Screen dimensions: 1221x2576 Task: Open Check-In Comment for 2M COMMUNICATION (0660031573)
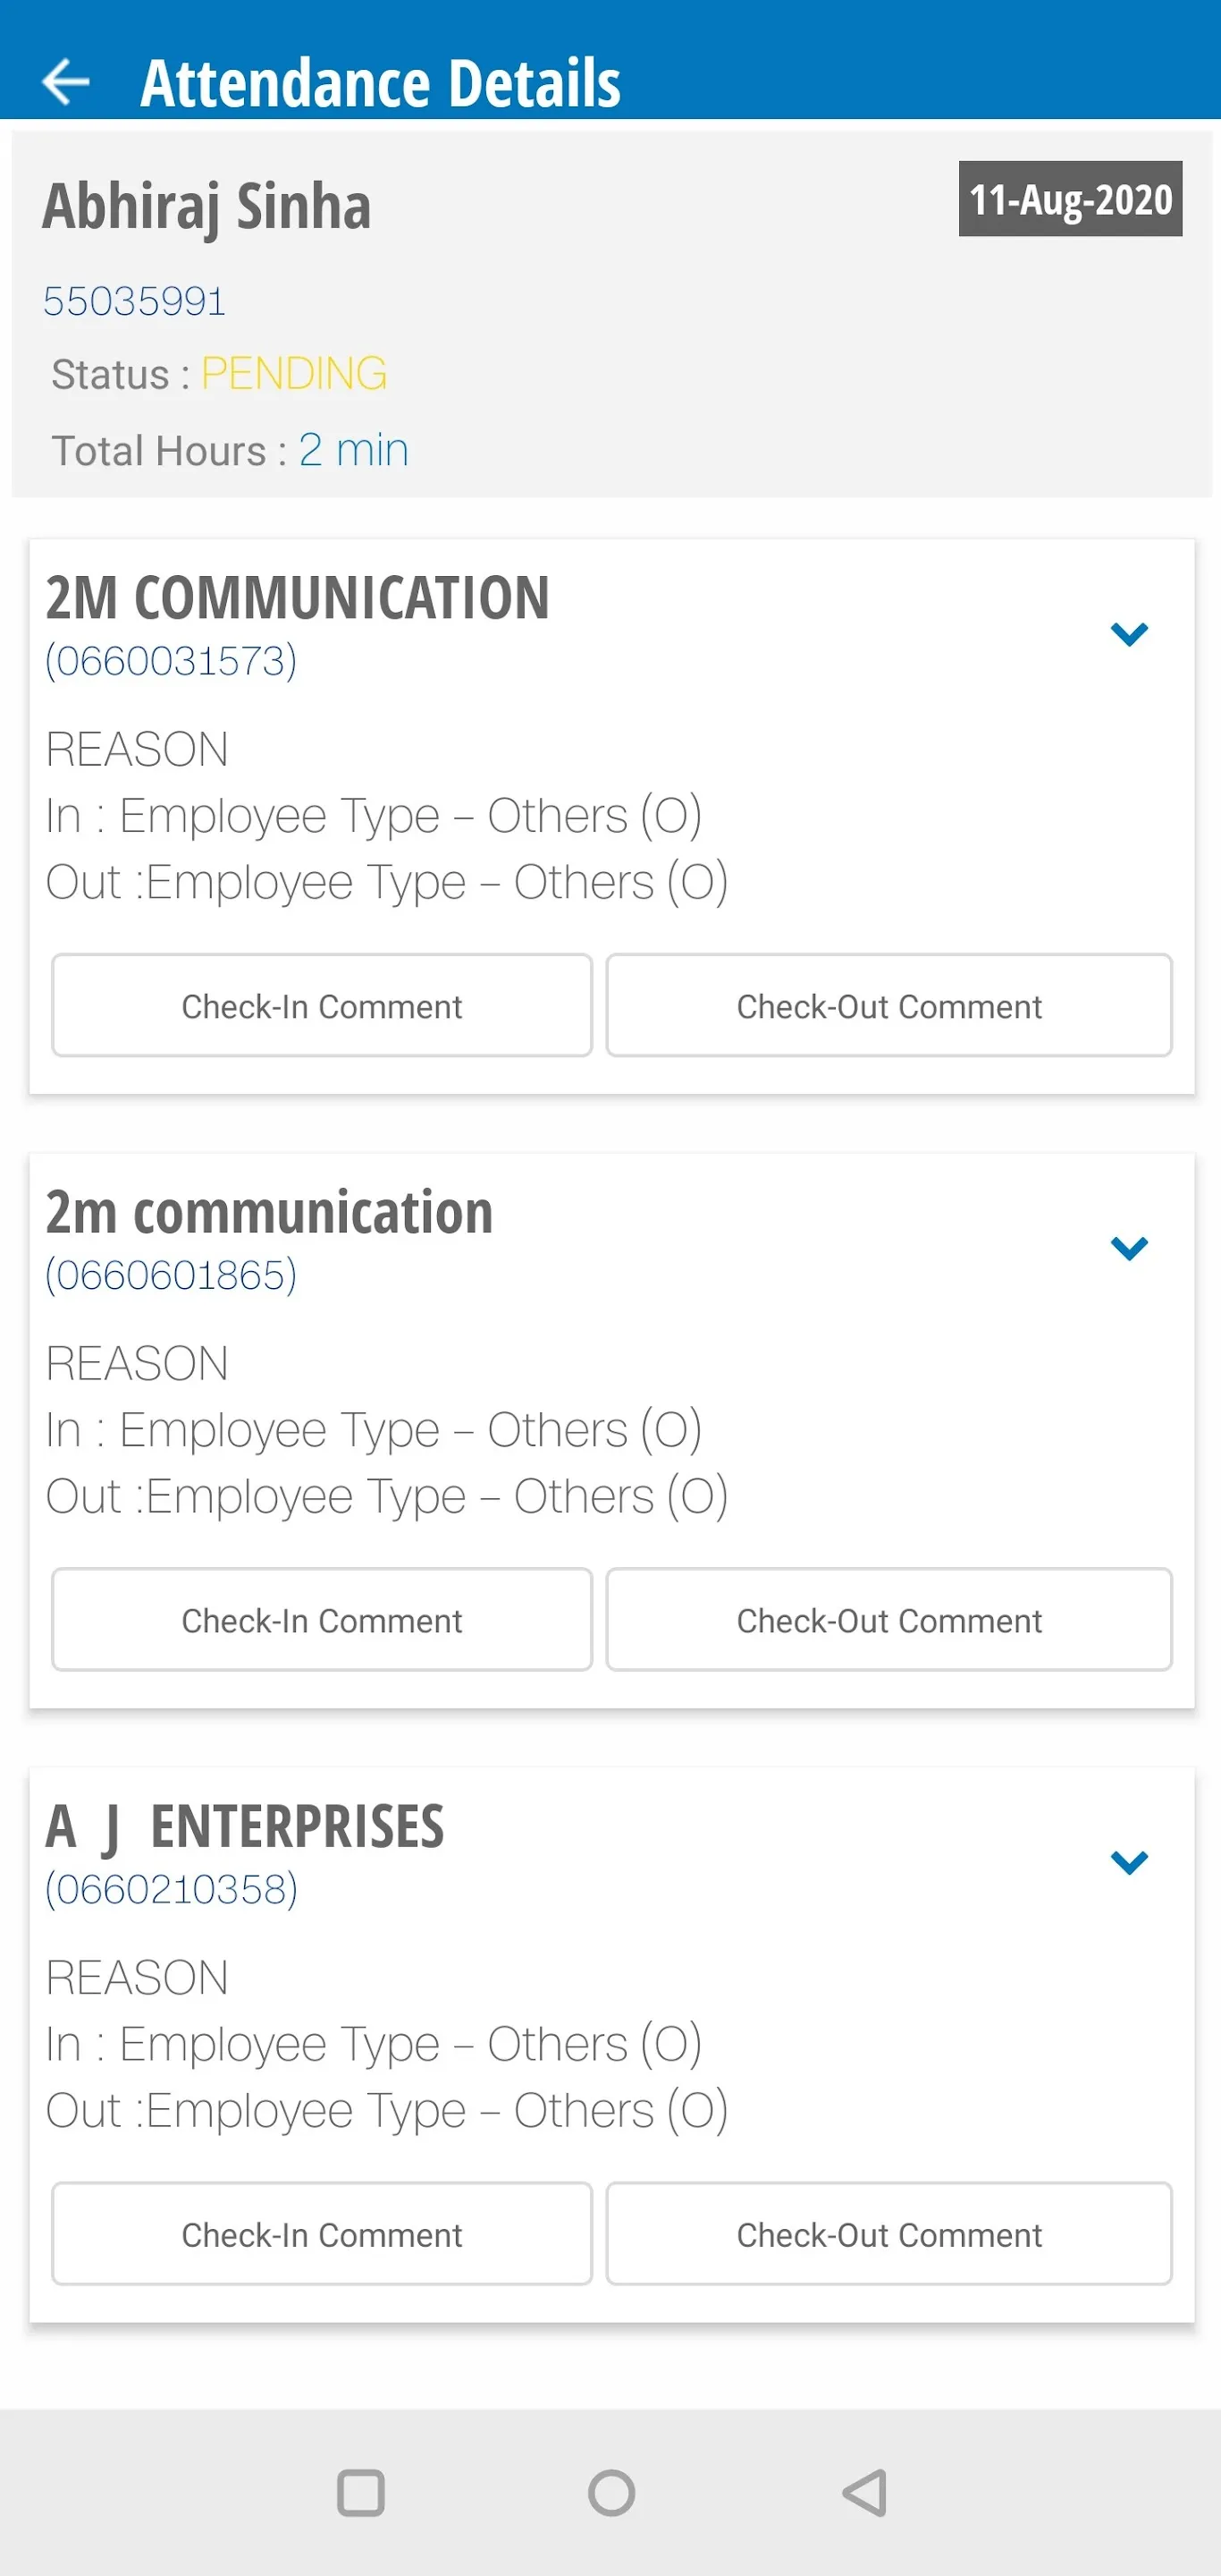point(322,1005)
